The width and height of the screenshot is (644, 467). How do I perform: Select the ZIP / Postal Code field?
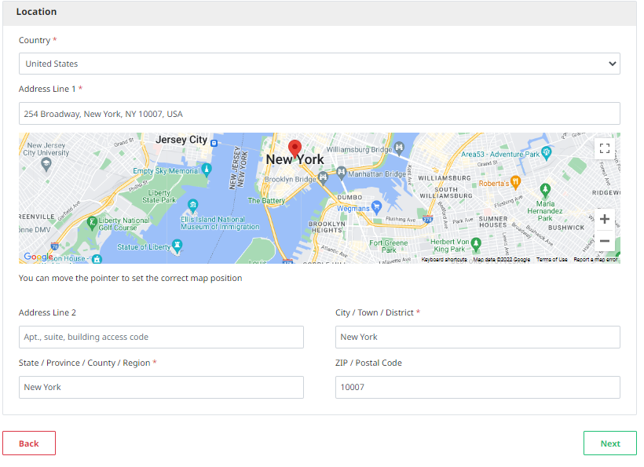(x=478, y=387)
